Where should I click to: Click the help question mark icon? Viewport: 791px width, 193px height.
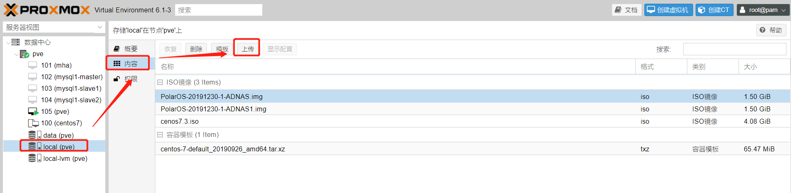point(762,30)
